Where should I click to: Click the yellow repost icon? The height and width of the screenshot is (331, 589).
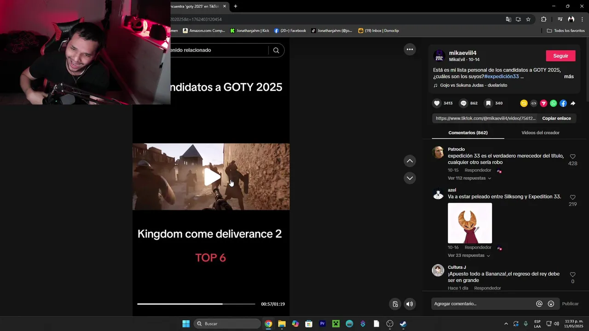click(x=524, y=103)
